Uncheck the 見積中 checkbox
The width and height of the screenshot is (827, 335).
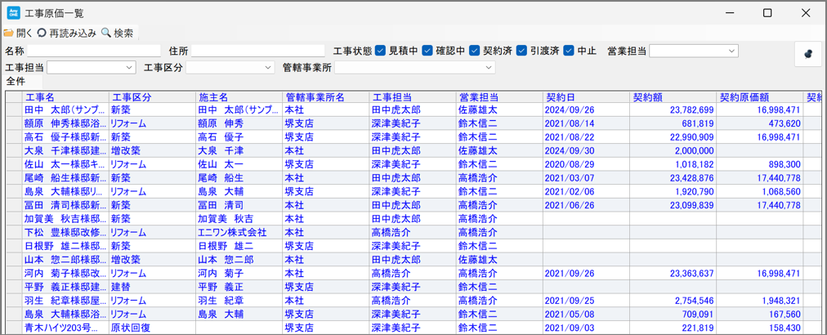pos(381,51)
